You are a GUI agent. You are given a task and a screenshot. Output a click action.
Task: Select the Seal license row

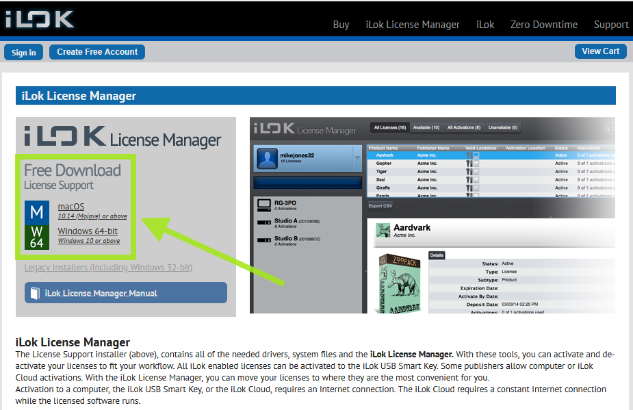point(491,179)
